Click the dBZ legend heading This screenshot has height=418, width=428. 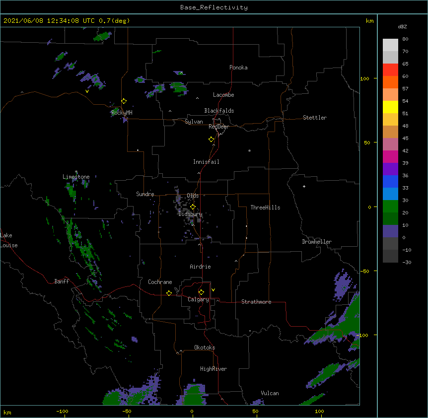coord(402,27)
